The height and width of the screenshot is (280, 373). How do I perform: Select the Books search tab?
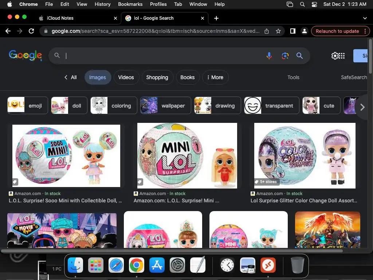pos(188,77)
